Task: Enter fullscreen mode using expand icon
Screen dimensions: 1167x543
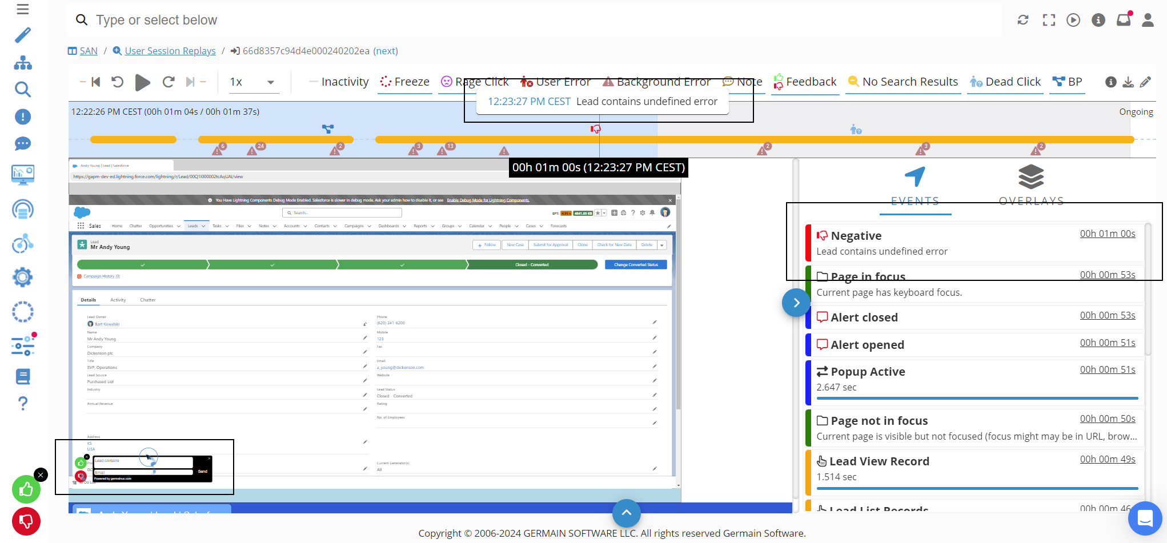Action: coord(1049,20)
